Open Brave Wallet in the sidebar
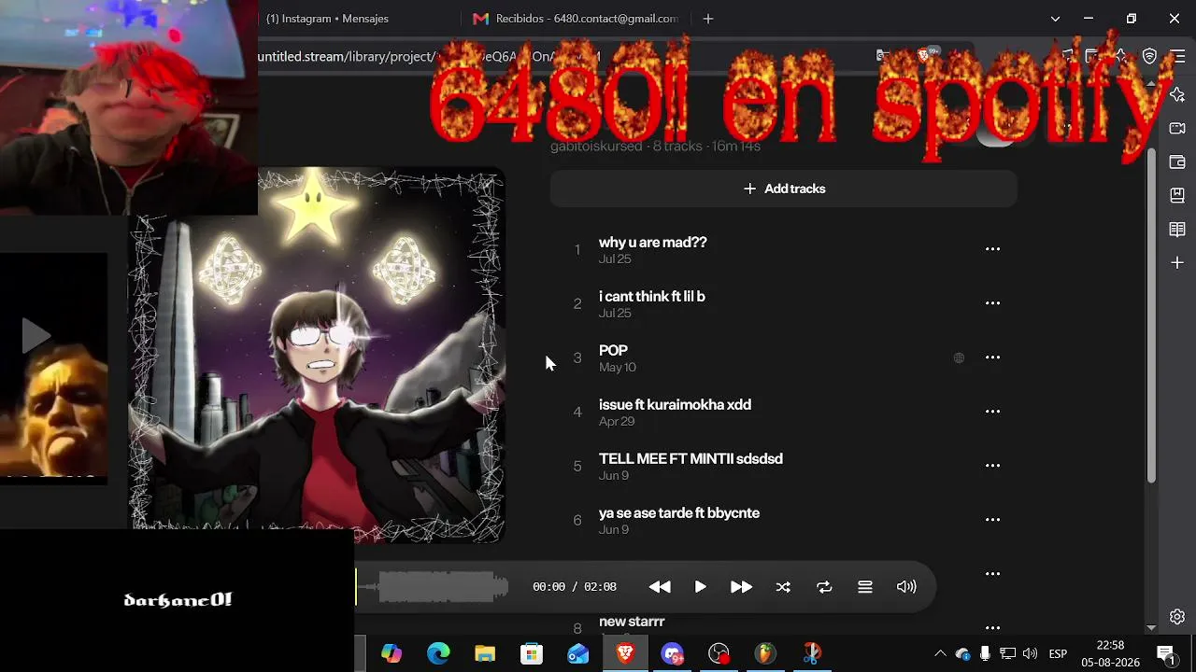 [x=1177, y=162]
